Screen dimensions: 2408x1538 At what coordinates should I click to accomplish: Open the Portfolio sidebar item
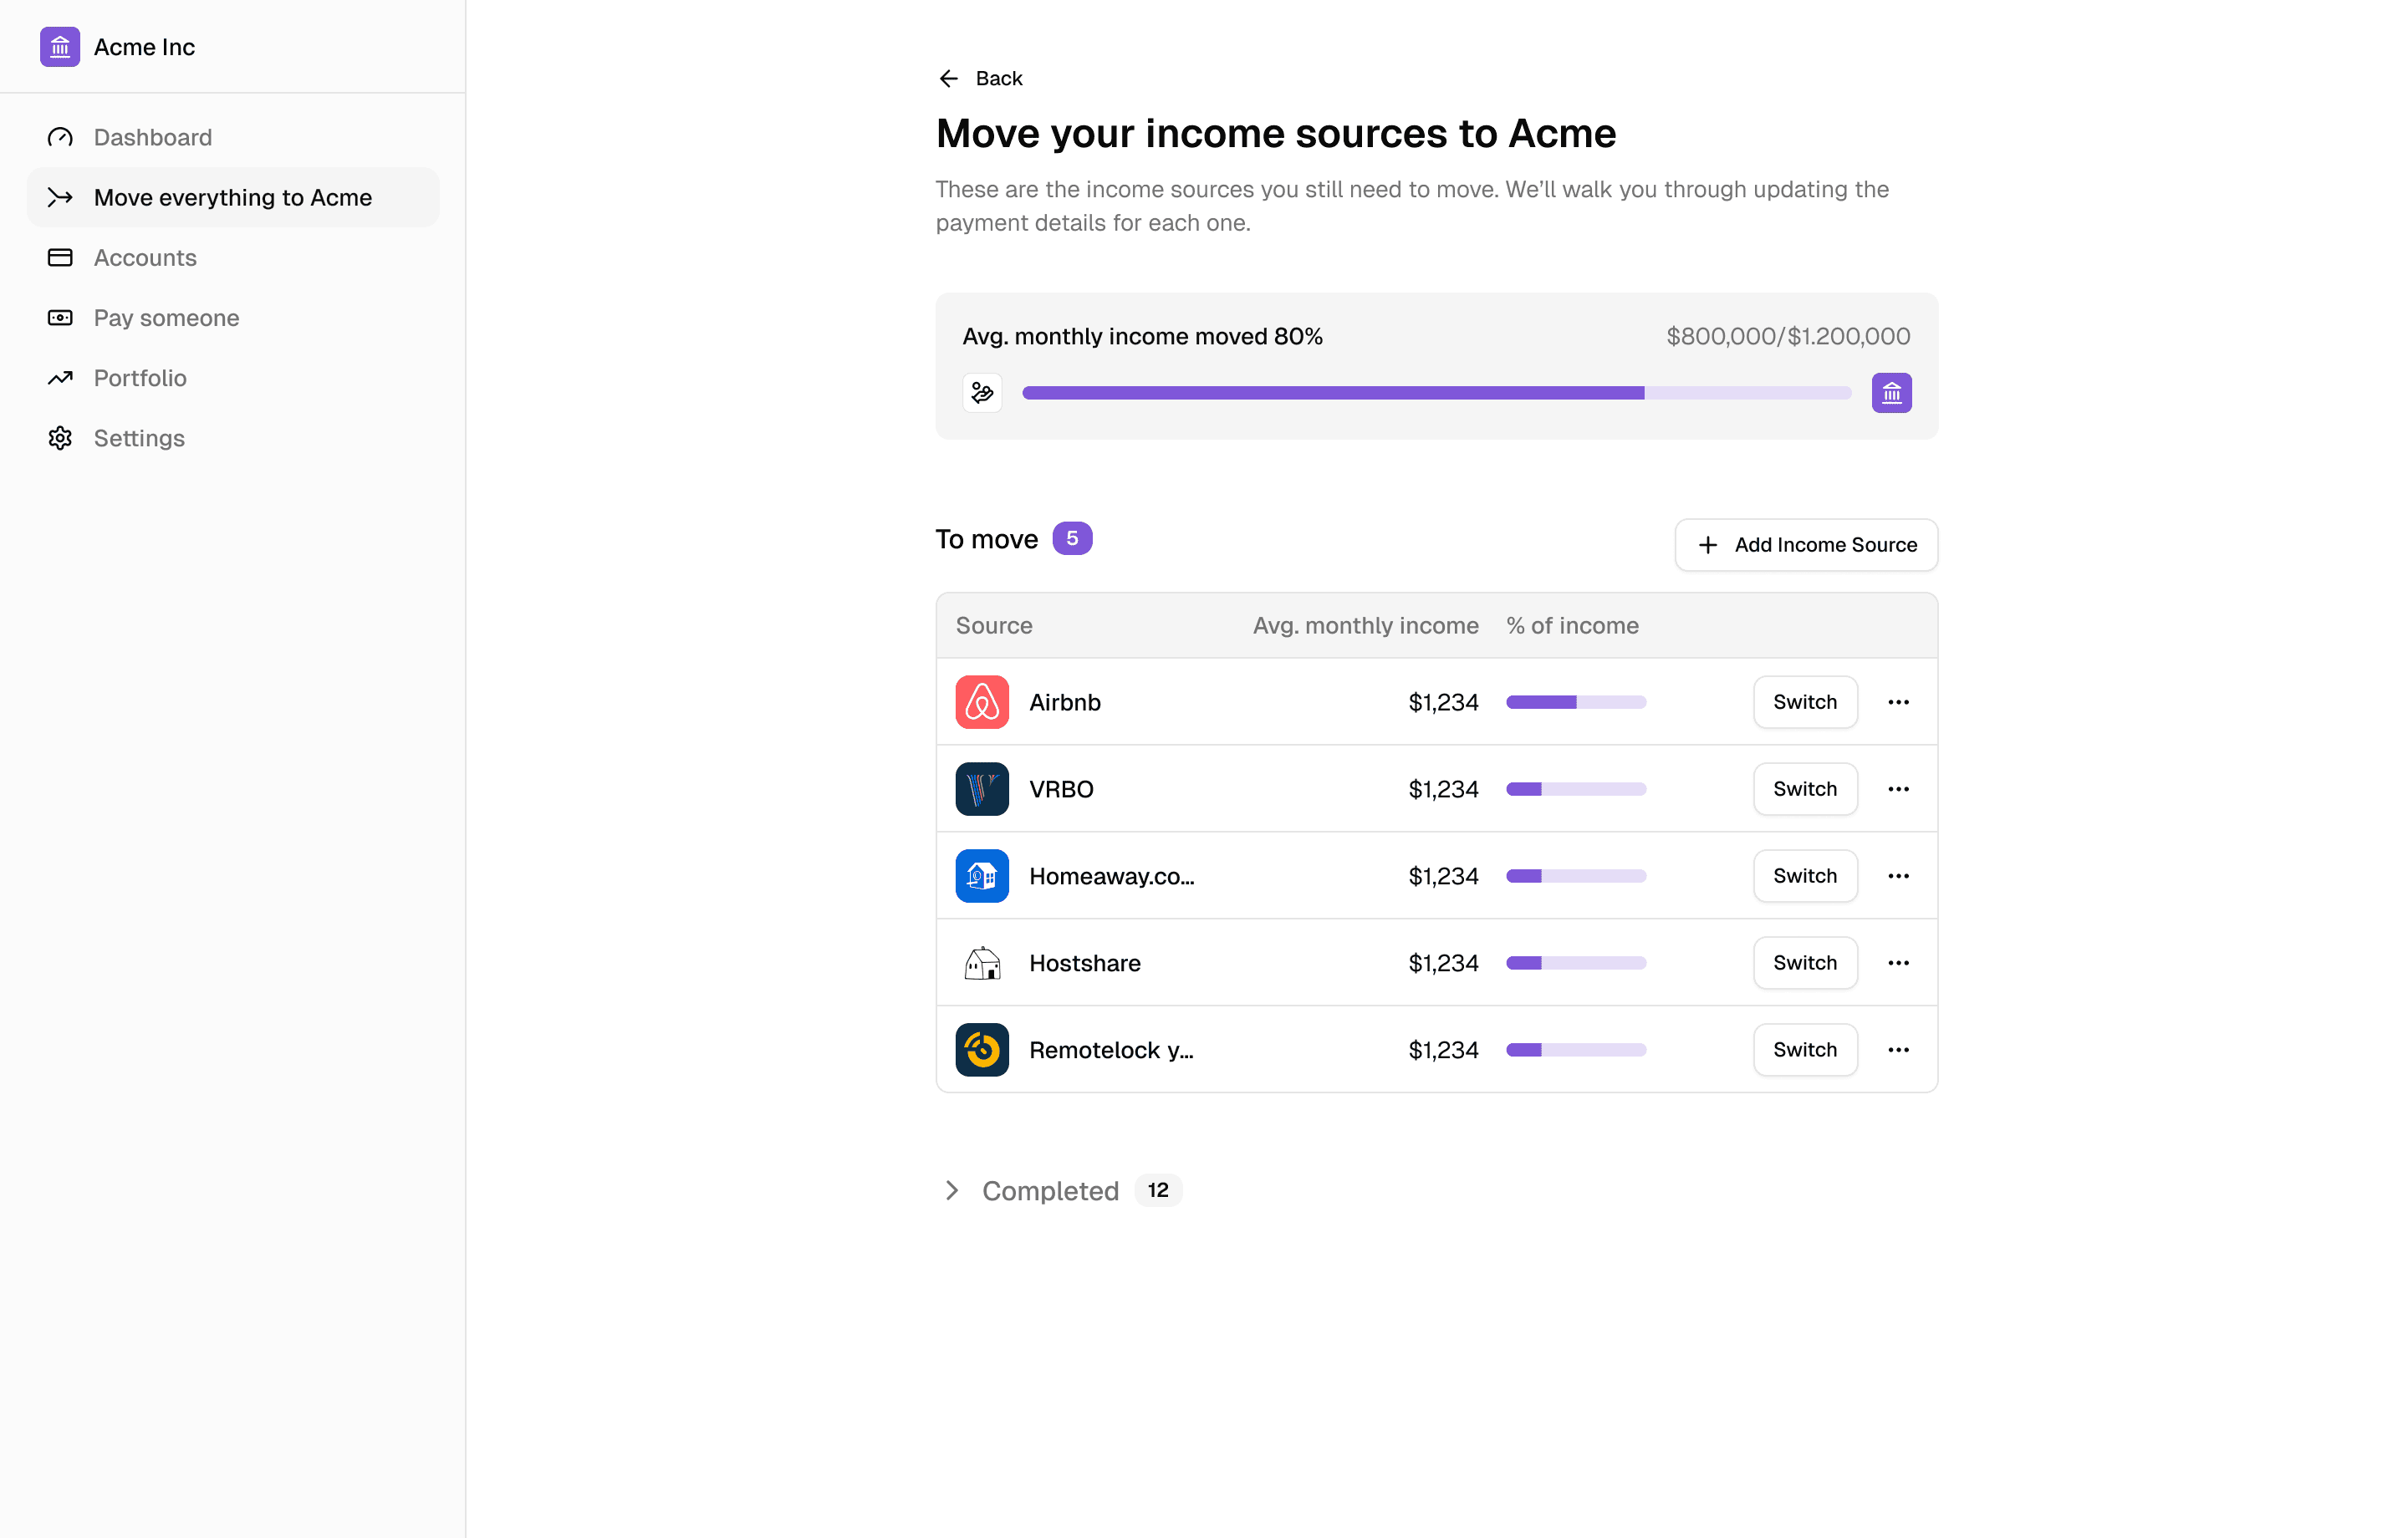(x=140, y=378)
